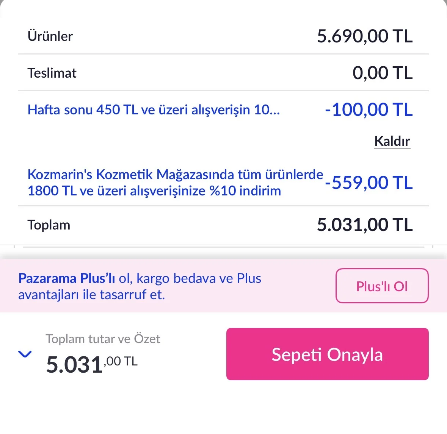Select the Ürünler row label

pyautogui.click(x=50, y=36)
